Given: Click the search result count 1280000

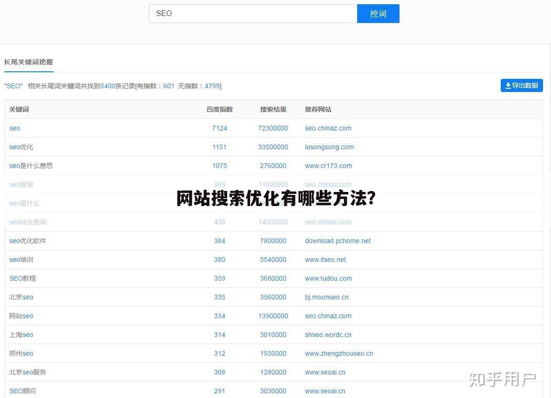Looking at the screenshot, I should [273, 372].
